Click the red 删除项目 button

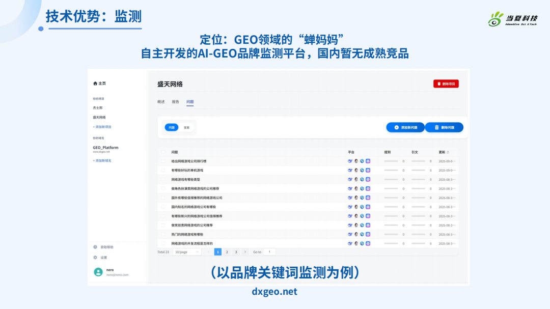[x=446, y=84]
